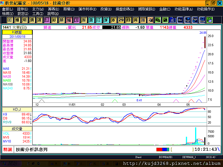
Task: Click the yellow 選 toolbar icon
Action: coord(39,20)
